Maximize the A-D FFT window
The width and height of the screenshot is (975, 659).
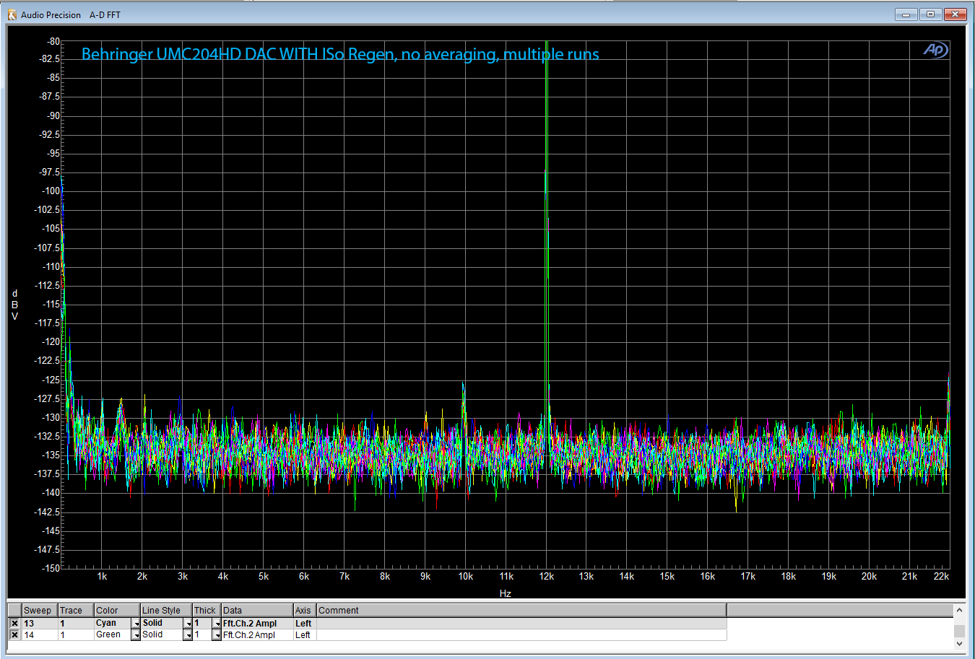coord(930,14)
